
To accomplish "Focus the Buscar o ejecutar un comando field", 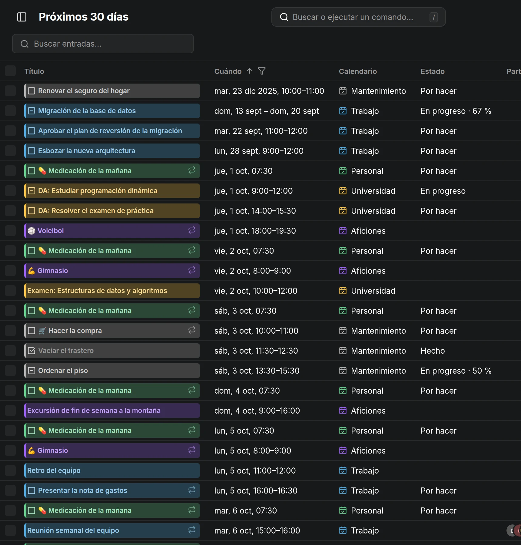I will [x=359, y=17].
